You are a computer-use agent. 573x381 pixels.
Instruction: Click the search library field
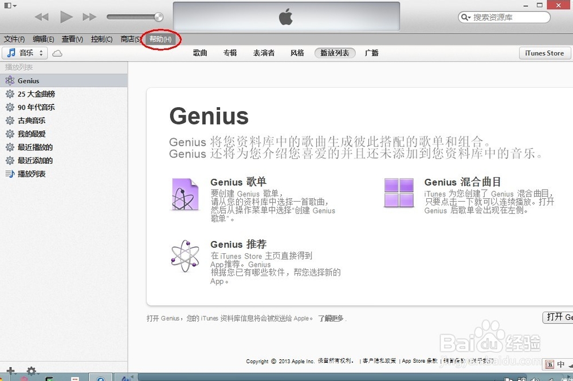[504, 17]
